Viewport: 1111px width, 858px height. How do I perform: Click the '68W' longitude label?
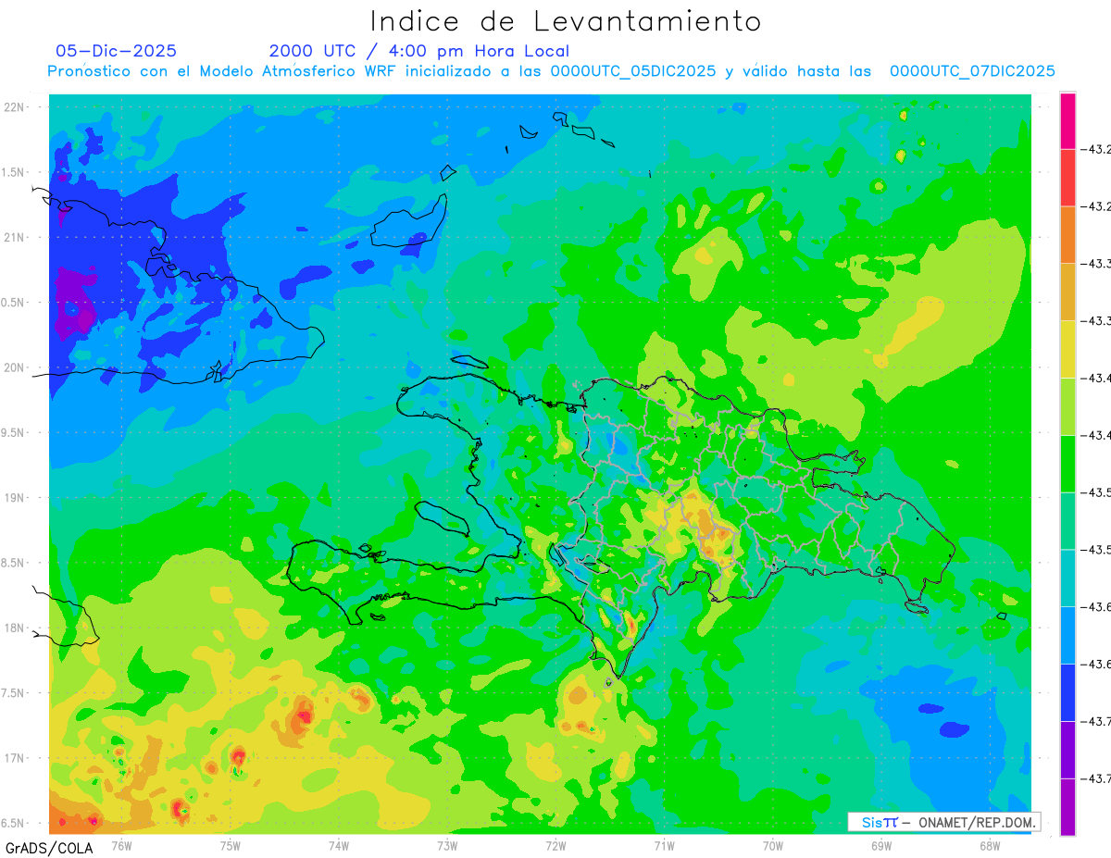(989, 845)
